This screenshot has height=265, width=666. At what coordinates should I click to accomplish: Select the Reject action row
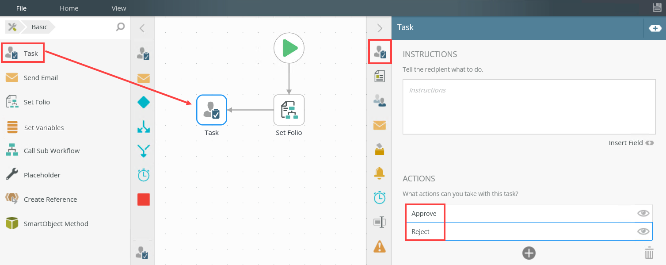[x=529, y=231]
